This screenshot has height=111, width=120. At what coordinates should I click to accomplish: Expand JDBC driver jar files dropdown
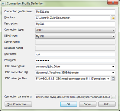click(x=108, y=79)
